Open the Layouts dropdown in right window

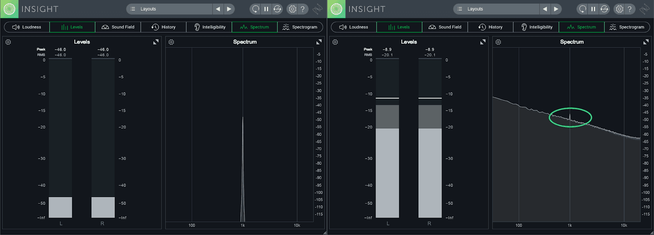pos(496,9)
